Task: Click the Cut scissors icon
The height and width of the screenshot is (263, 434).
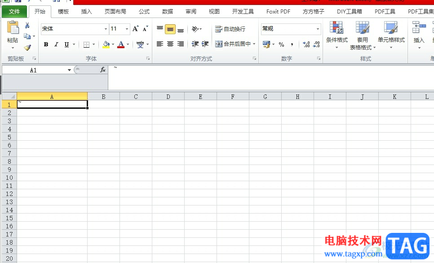Action: click(27, 26)
